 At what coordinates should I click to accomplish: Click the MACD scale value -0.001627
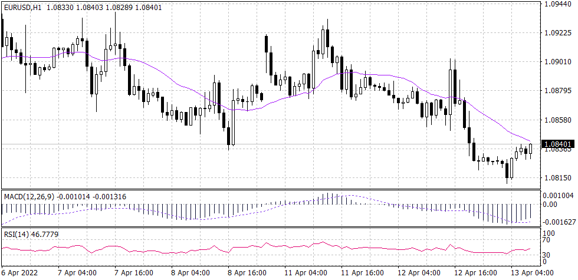click(559, 222)
